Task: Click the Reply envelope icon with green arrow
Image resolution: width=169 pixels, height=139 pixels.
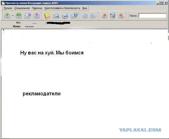Action: (x=7, y=16)
